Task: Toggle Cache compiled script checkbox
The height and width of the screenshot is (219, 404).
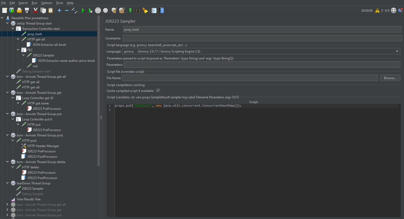Action: 158,91
